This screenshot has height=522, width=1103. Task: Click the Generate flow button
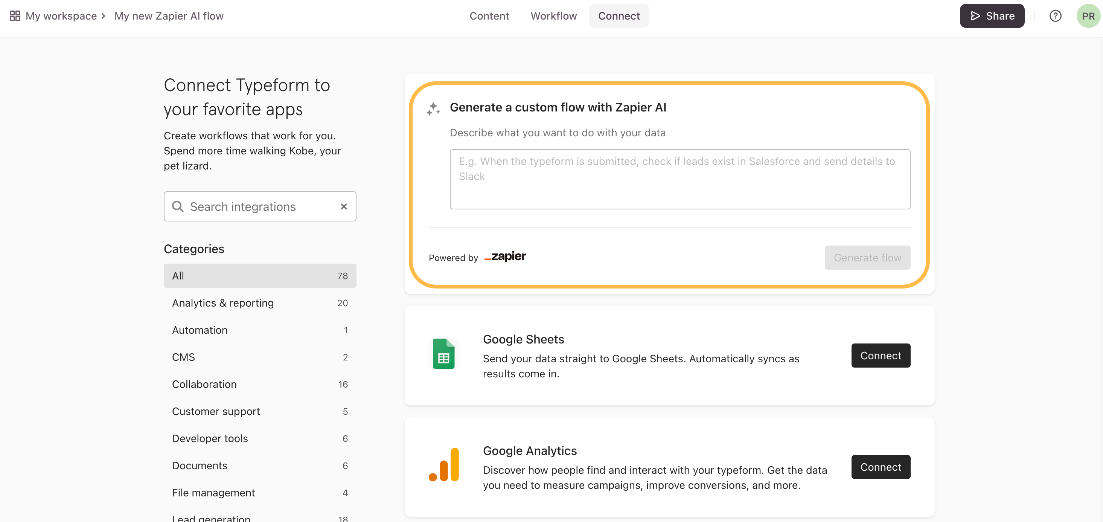[x=867, y=257]
